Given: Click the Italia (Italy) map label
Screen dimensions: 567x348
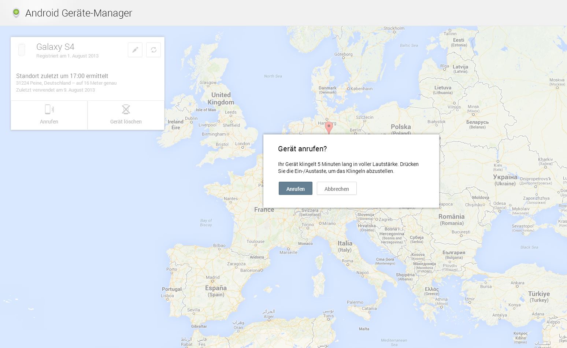Looking at the screenshot, I should coord(345,246).
